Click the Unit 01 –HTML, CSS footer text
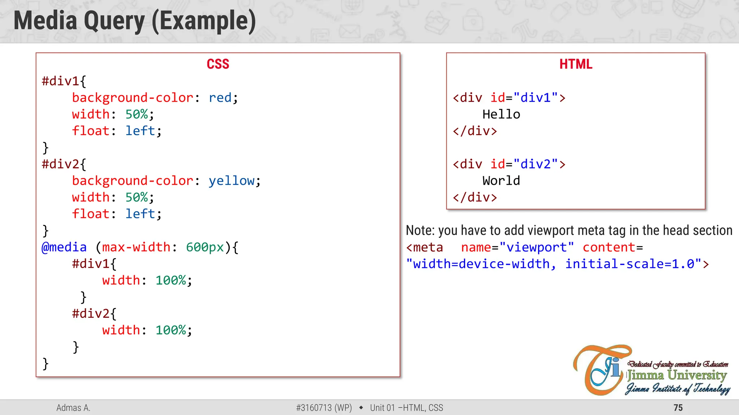 pos(406,408)
